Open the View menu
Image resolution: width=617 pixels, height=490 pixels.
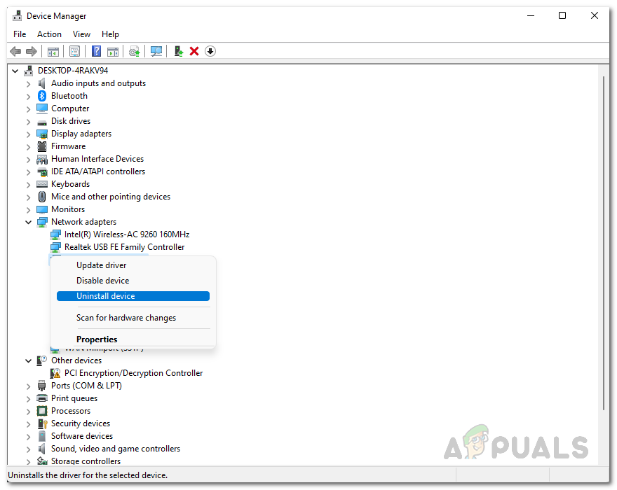click(81, 34)
